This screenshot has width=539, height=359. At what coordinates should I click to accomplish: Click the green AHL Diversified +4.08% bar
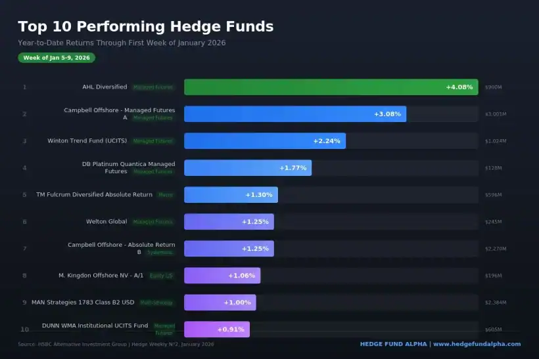tap(331, 87)
